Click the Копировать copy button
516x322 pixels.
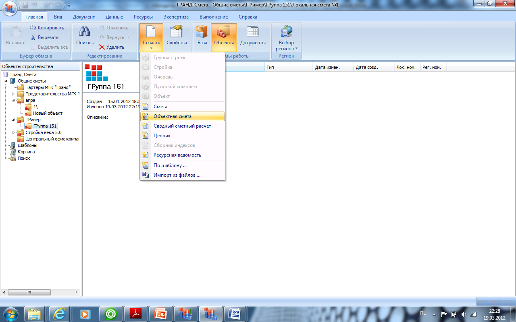click(x=47, y=28)
